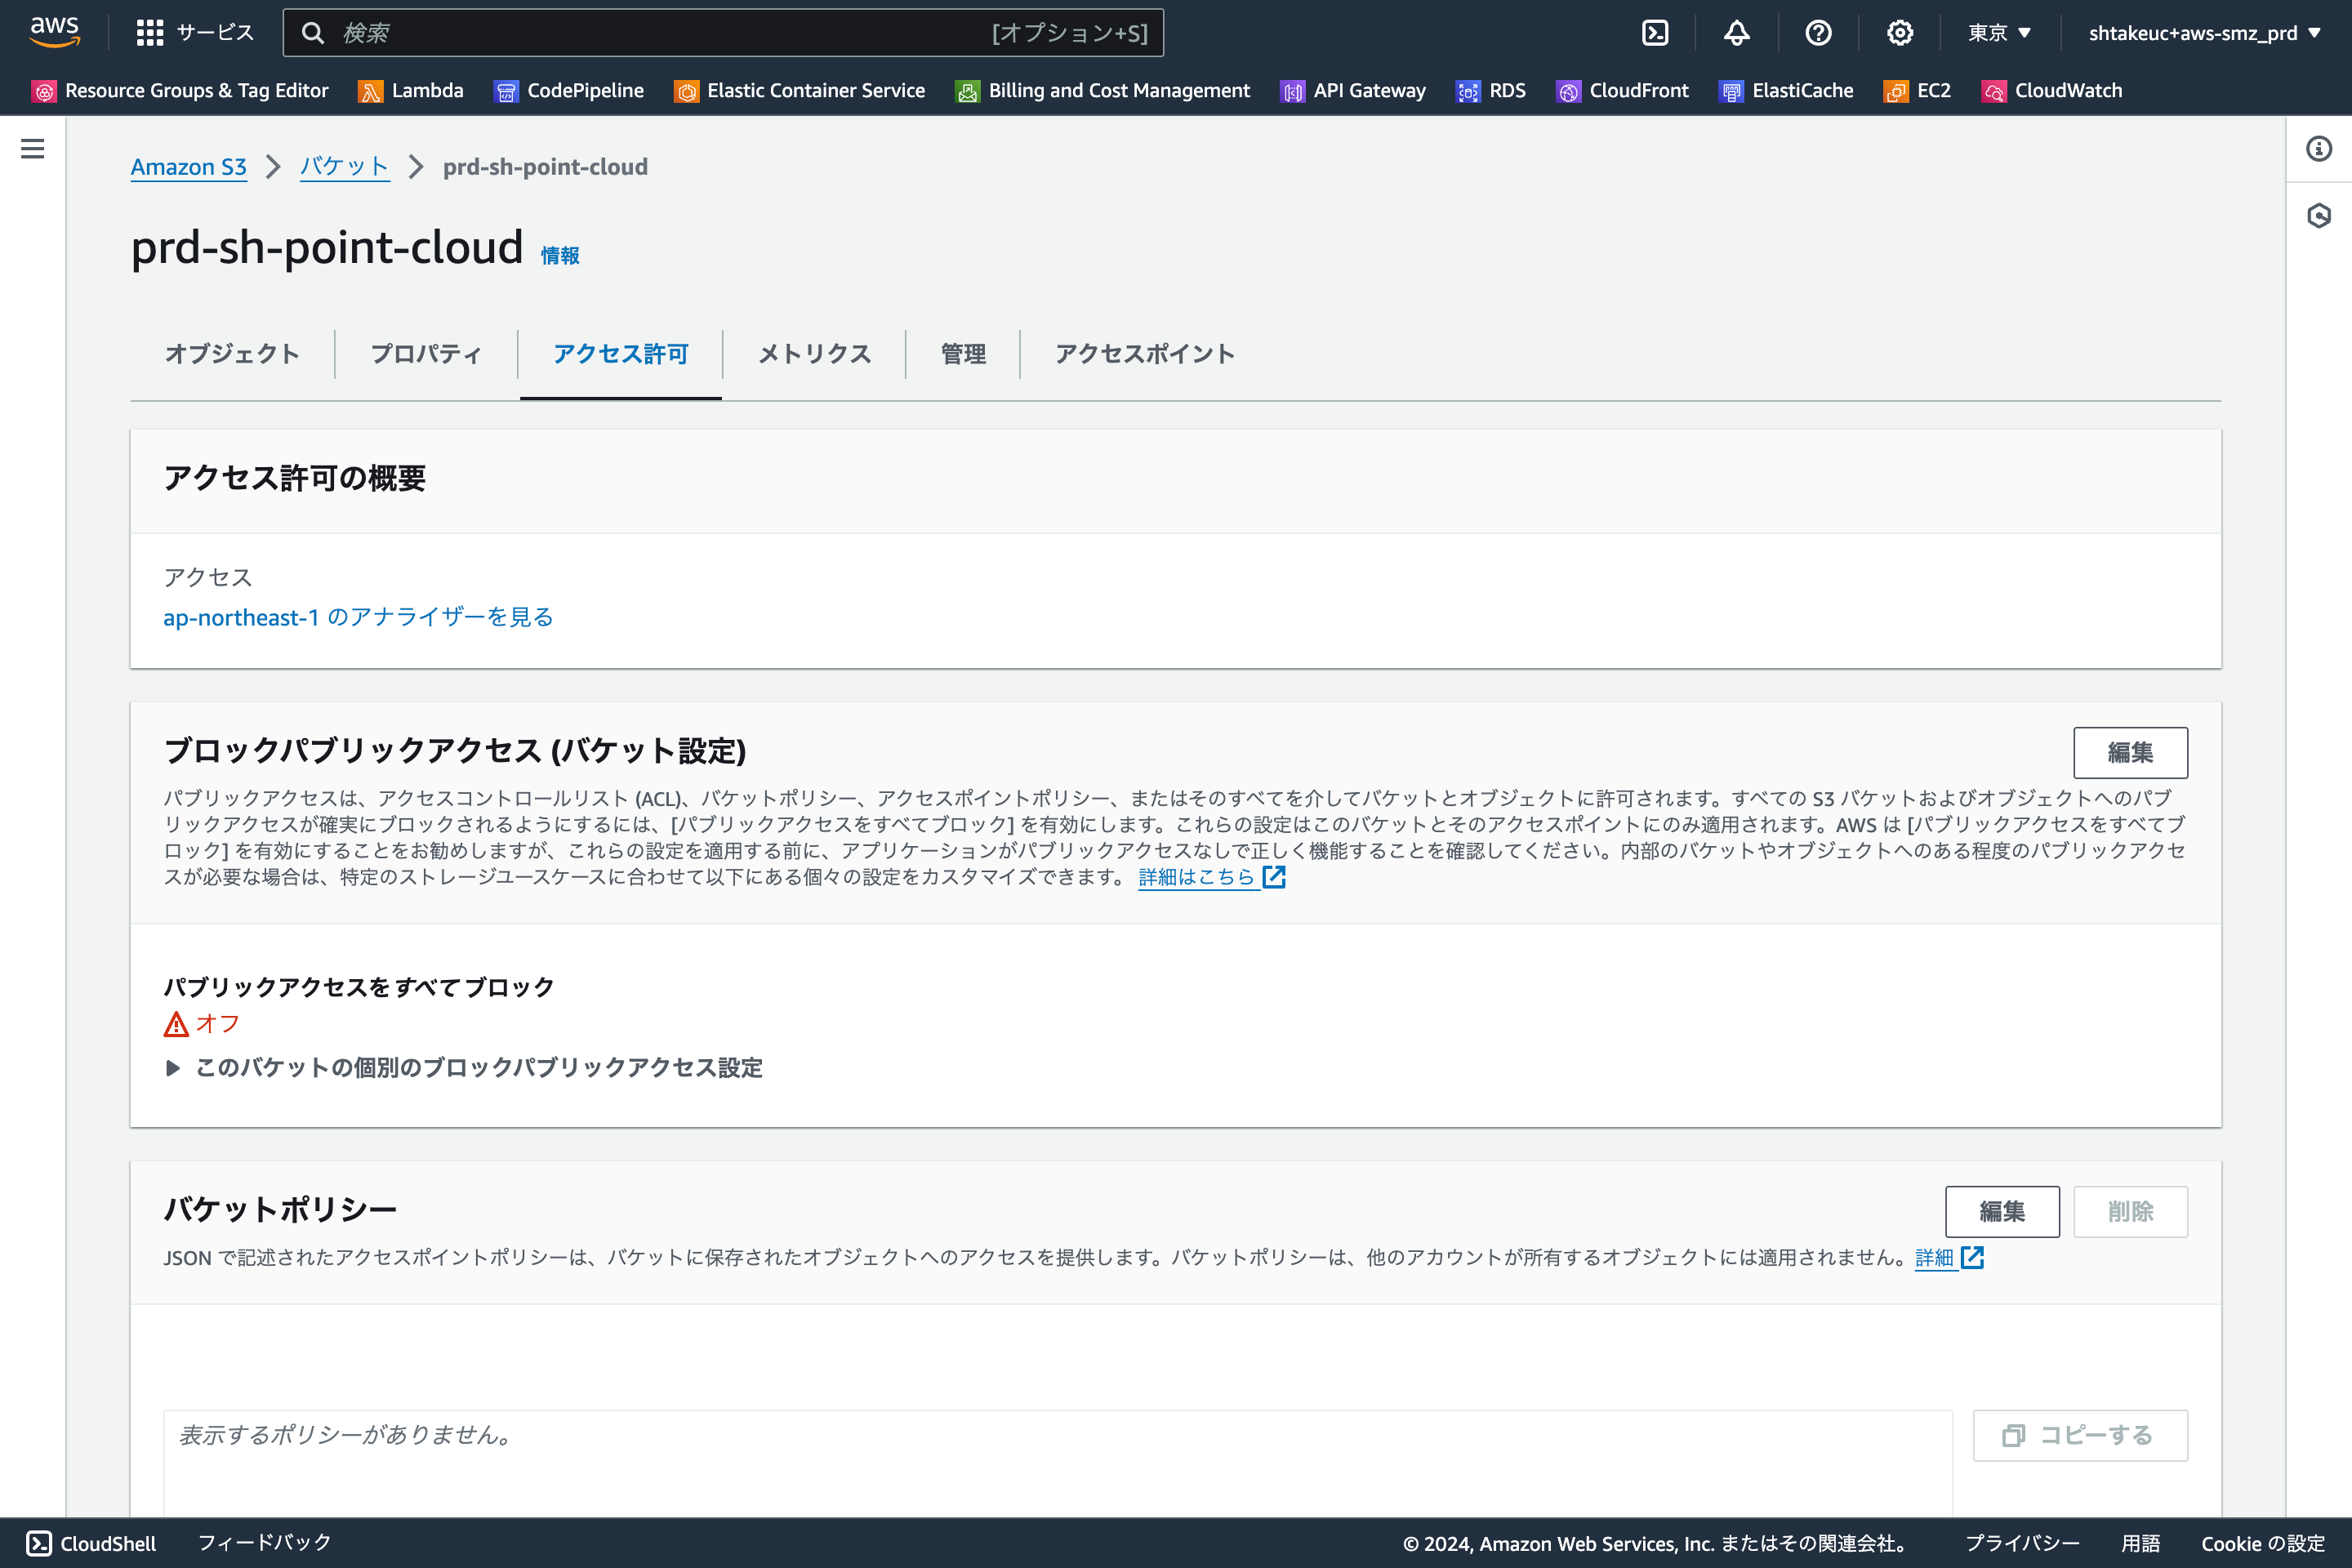This screenshot has height=1568, width=2352.
Task: Open the shtakeuc+aws-smz_prd account menu
Action: (x=2204, y=33)
